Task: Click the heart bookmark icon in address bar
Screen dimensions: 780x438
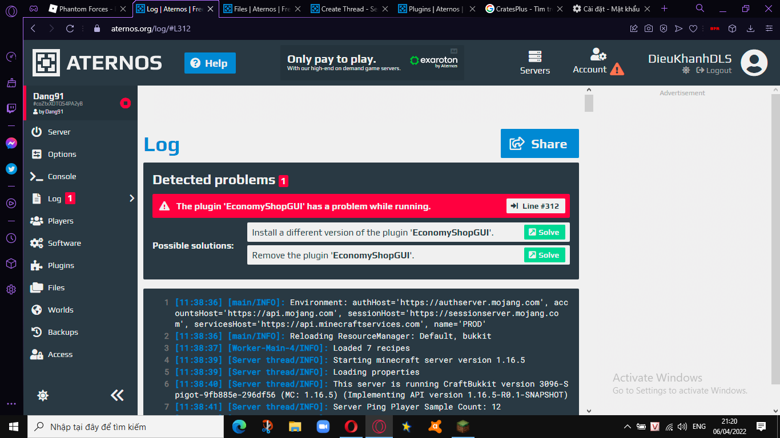Action: click(x=693, y=29)
